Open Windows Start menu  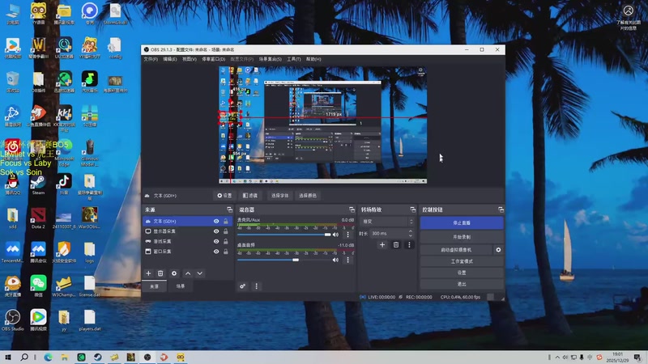8,357
